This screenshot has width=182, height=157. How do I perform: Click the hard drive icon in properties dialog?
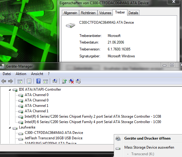click(70, 25)
